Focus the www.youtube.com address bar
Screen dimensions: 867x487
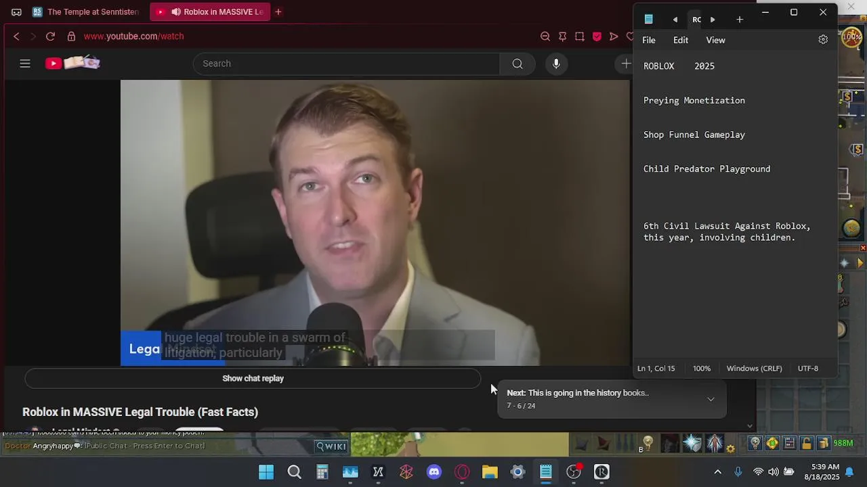134,36
